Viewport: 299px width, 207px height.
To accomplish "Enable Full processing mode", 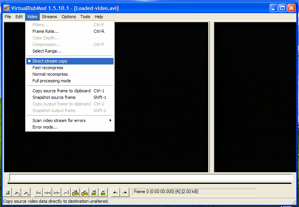I will pyautogui.click(x=70, y=81).
